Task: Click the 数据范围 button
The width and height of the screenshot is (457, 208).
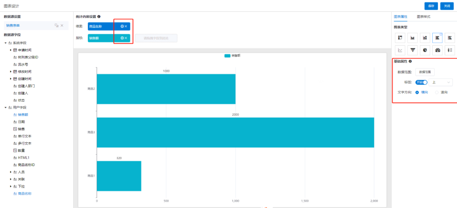Action: click(425, 72)
